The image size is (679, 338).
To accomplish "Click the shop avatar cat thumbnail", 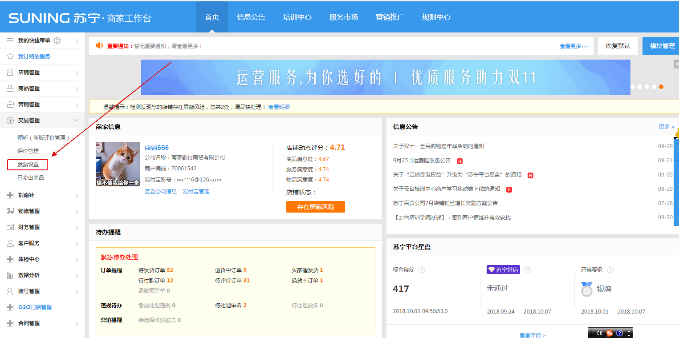I will (118, 164).
